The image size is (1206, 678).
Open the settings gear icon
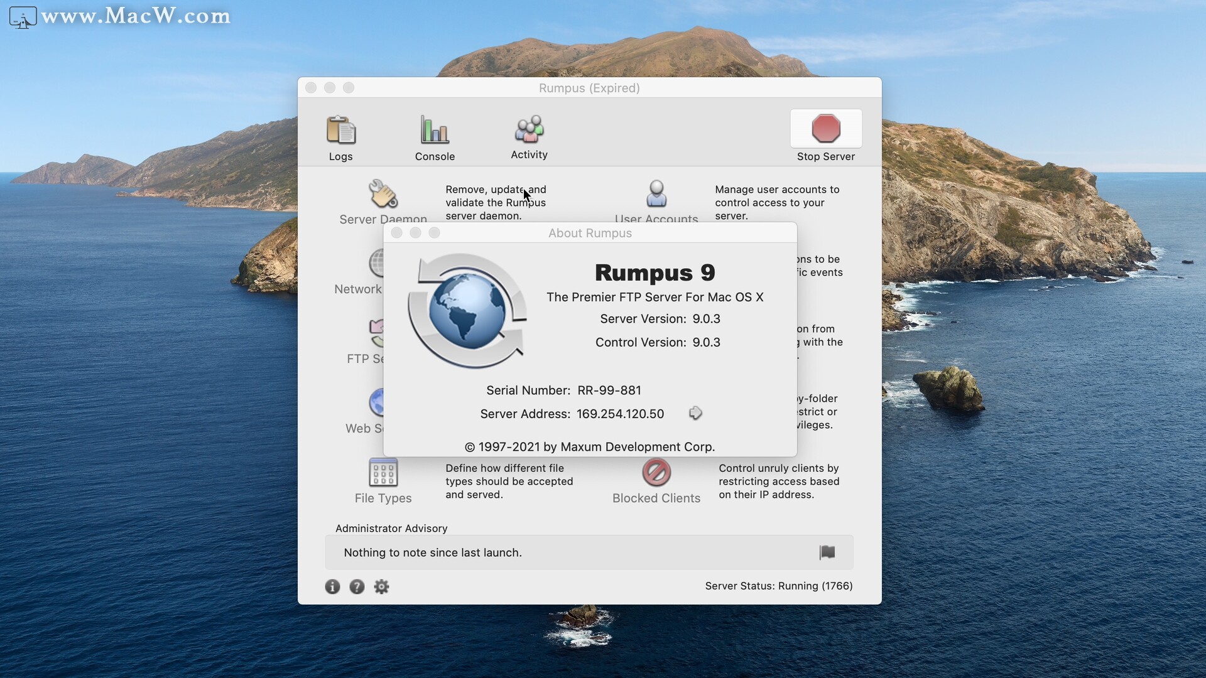[x=381, y=586]
